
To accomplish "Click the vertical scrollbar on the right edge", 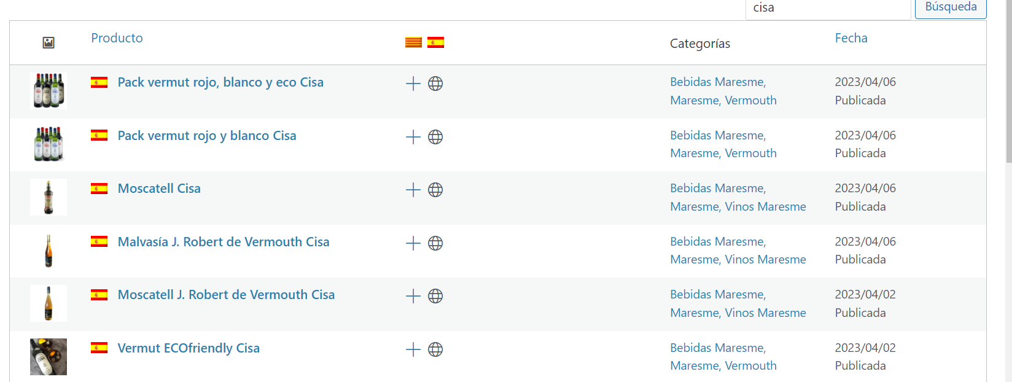I will 1008,80.
